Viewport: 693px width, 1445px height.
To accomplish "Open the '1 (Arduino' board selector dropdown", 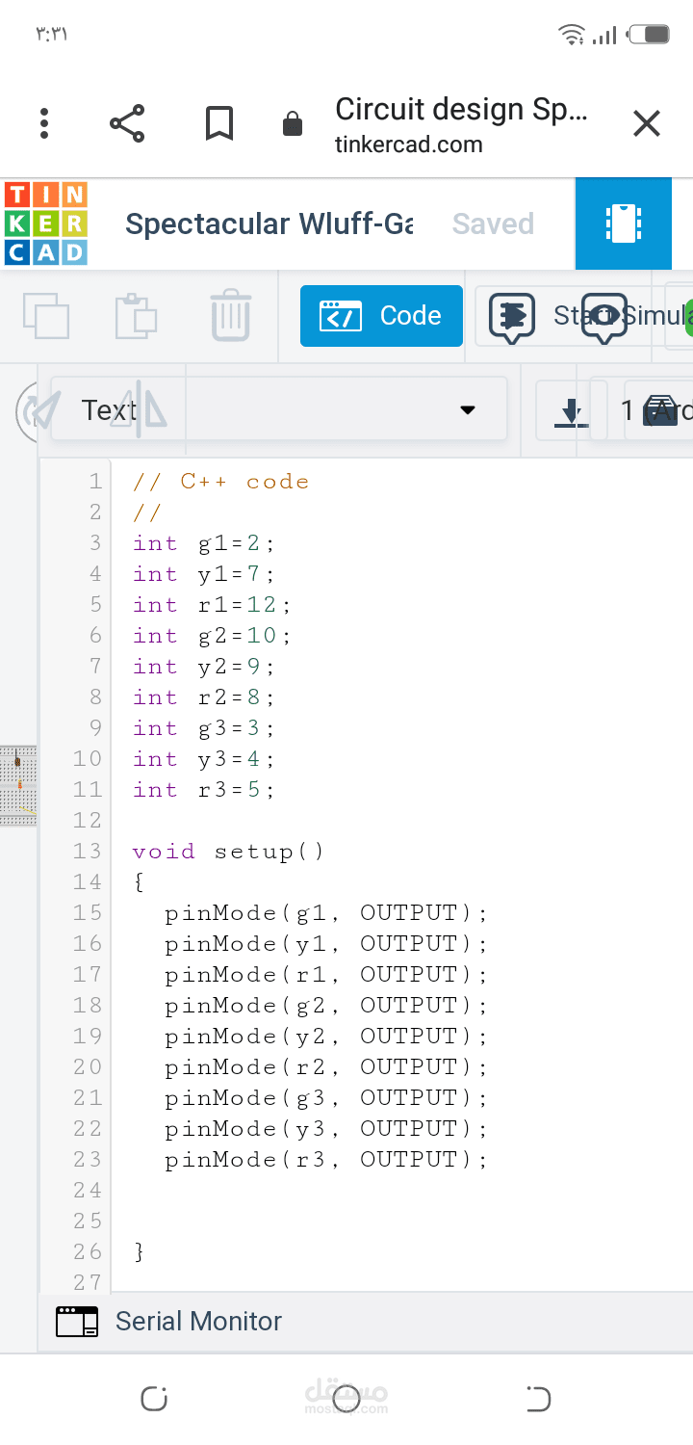I will [x=655, y=411].
